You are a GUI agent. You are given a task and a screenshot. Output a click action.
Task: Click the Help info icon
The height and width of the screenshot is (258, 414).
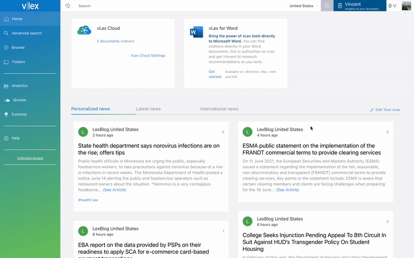6,138
